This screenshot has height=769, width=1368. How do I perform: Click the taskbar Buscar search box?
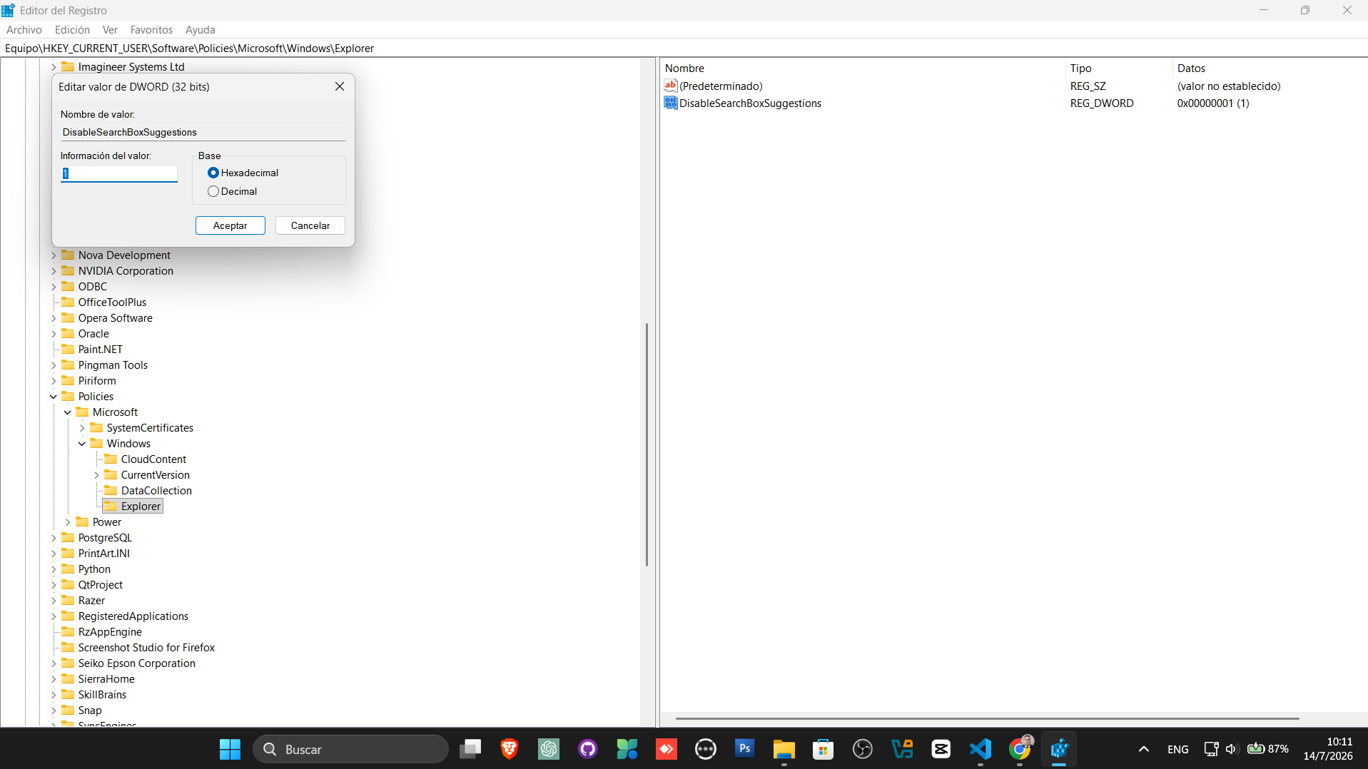pos(350,749)
